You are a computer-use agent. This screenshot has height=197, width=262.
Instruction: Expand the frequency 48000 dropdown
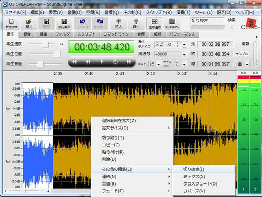tap(184, 54)
